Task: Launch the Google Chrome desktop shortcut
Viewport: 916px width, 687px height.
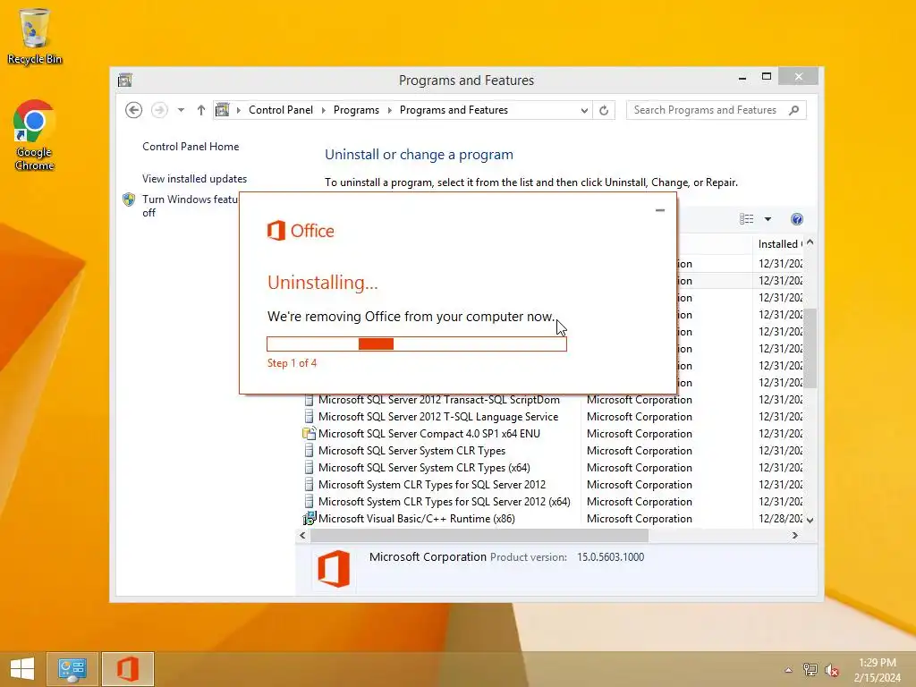Action: 35,135
